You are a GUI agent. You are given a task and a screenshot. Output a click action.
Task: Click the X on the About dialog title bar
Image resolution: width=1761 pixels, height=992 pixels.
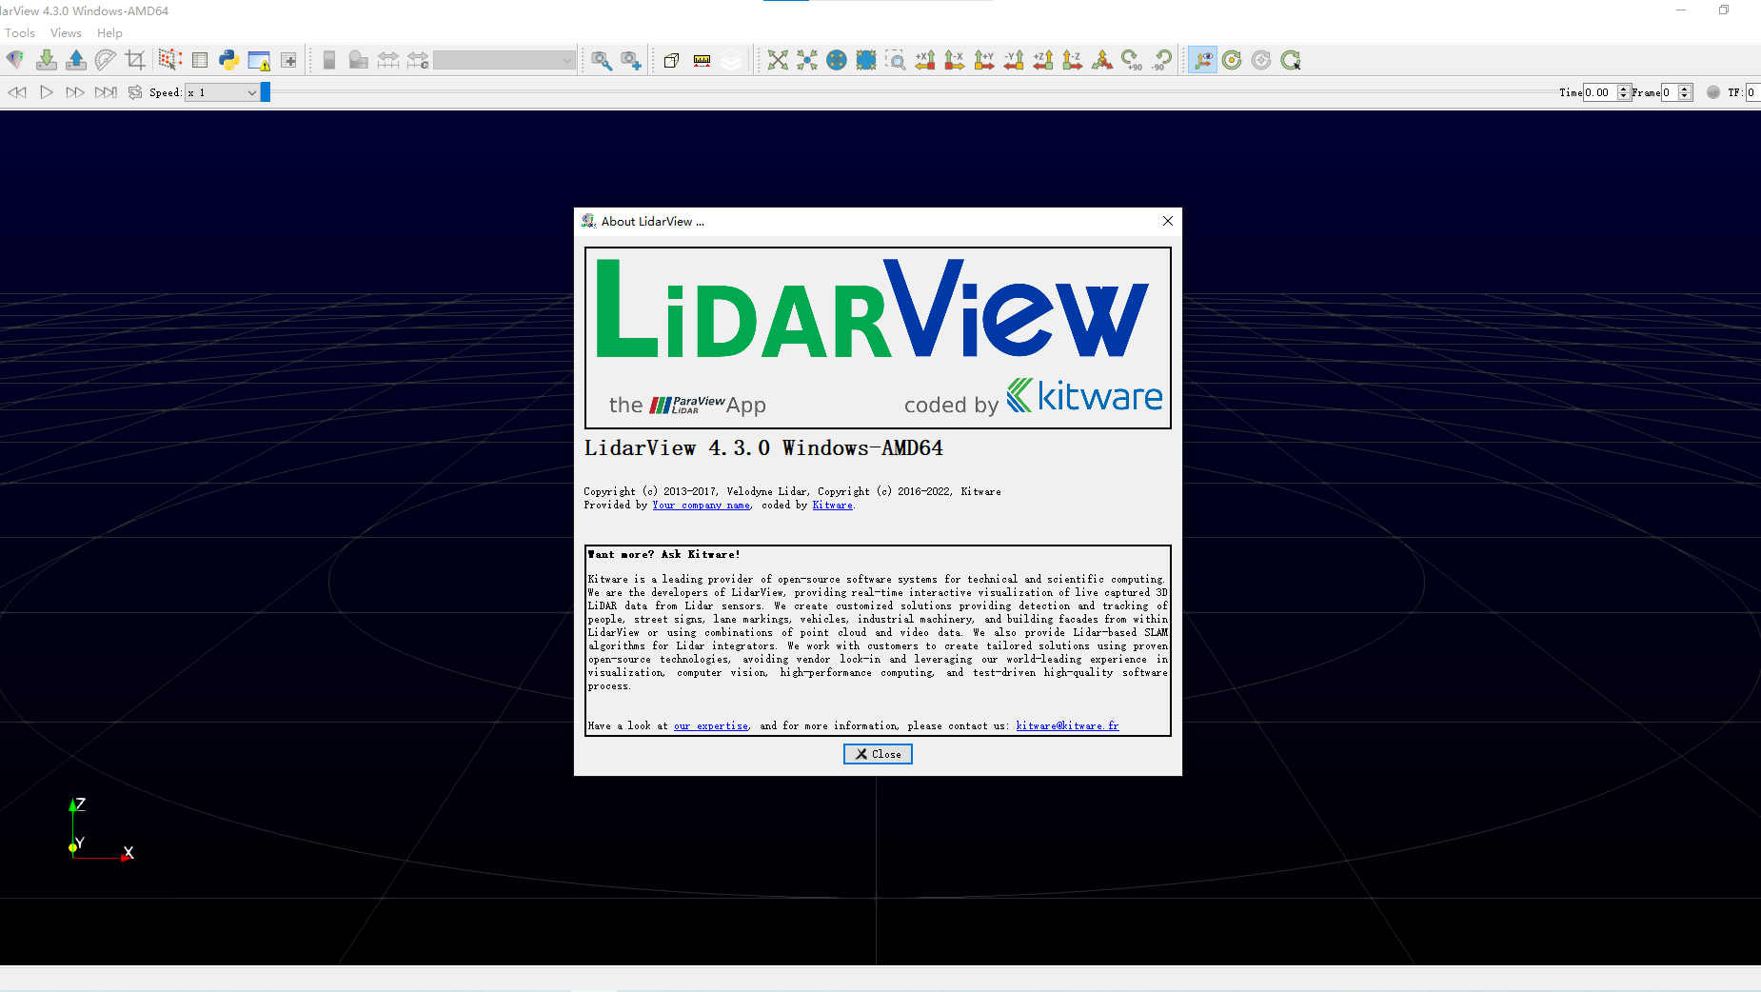tap(1168, 221)
